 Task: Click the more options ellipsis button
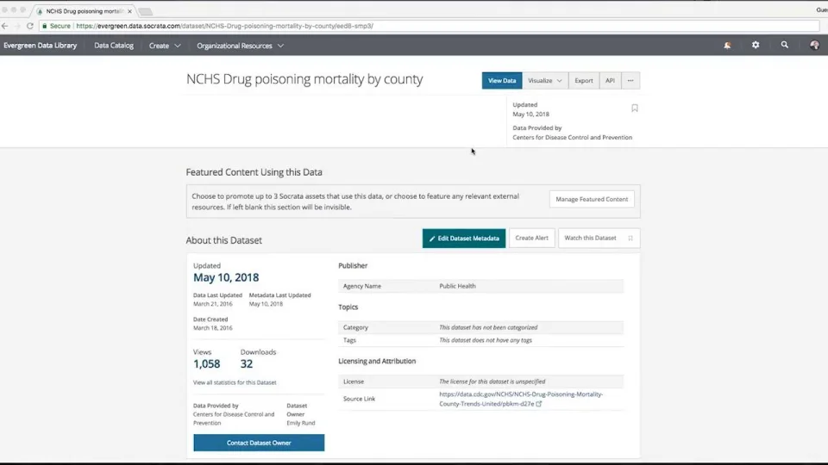(630, 80)
